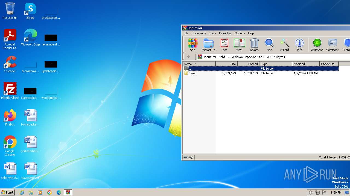Click the Extract To toolbar icon
This screenshot has height=196, width=350.
click(x=208, y=45)
